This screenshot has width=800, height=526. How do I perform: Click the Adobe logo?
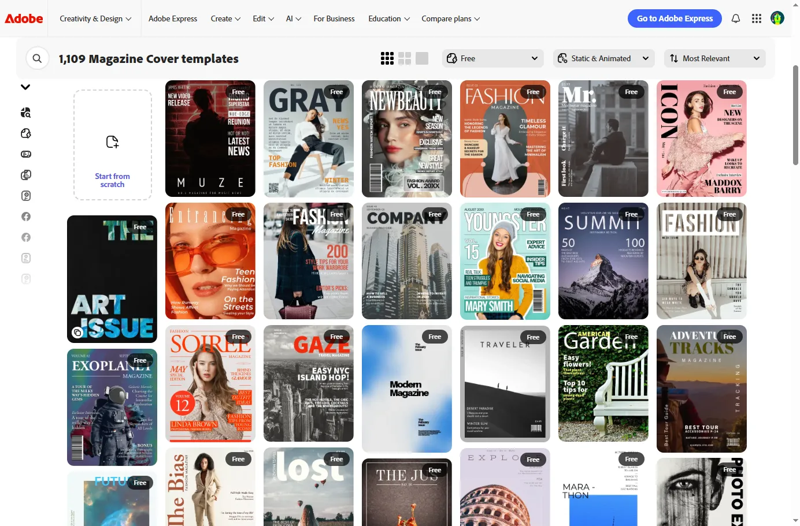(24, 18)
